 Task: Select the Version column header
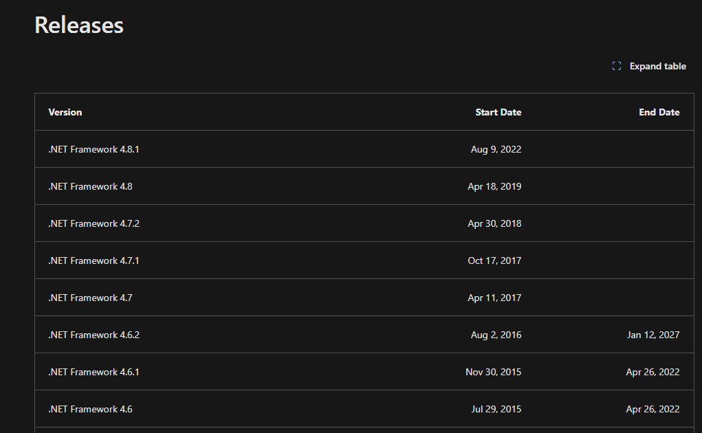click(65, 112)
